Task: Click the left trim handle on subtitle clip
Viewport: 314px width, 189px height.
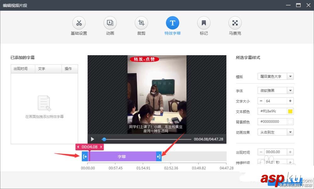Action: coord(85,156)
